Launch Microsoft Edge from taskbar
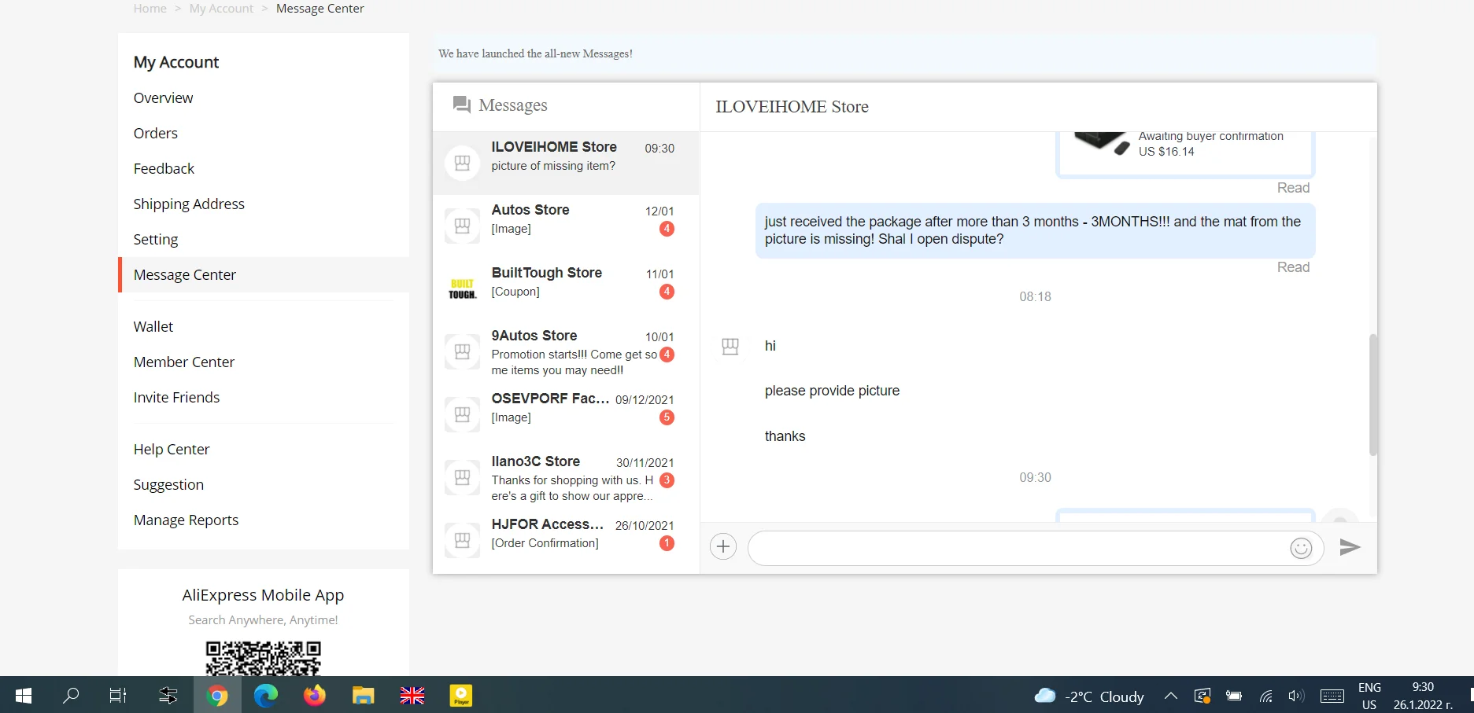The height and width of the screenshot is (713, 1474). (x=266, y=696)
